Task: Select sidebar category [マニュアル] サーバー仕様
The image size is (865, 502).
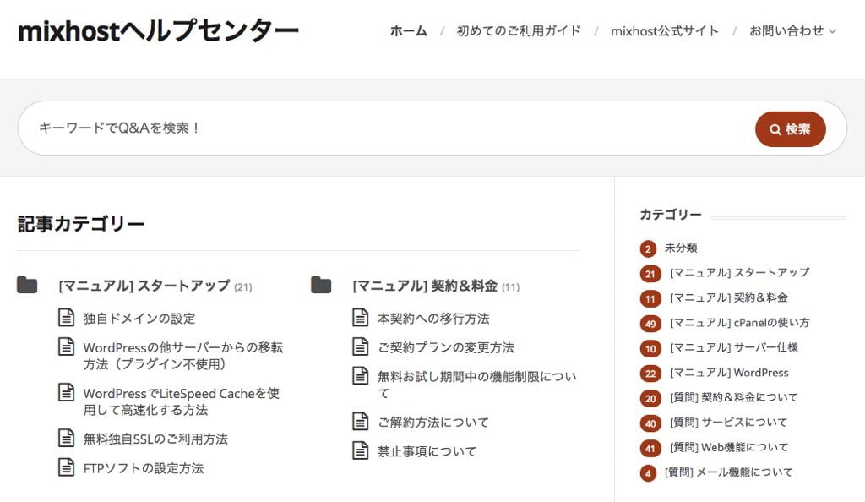Action: coord(734,347)
